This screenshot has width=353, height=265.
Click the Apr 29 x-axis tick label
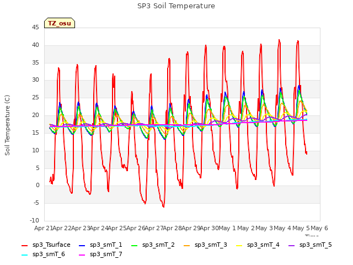[x=191, y=228]
